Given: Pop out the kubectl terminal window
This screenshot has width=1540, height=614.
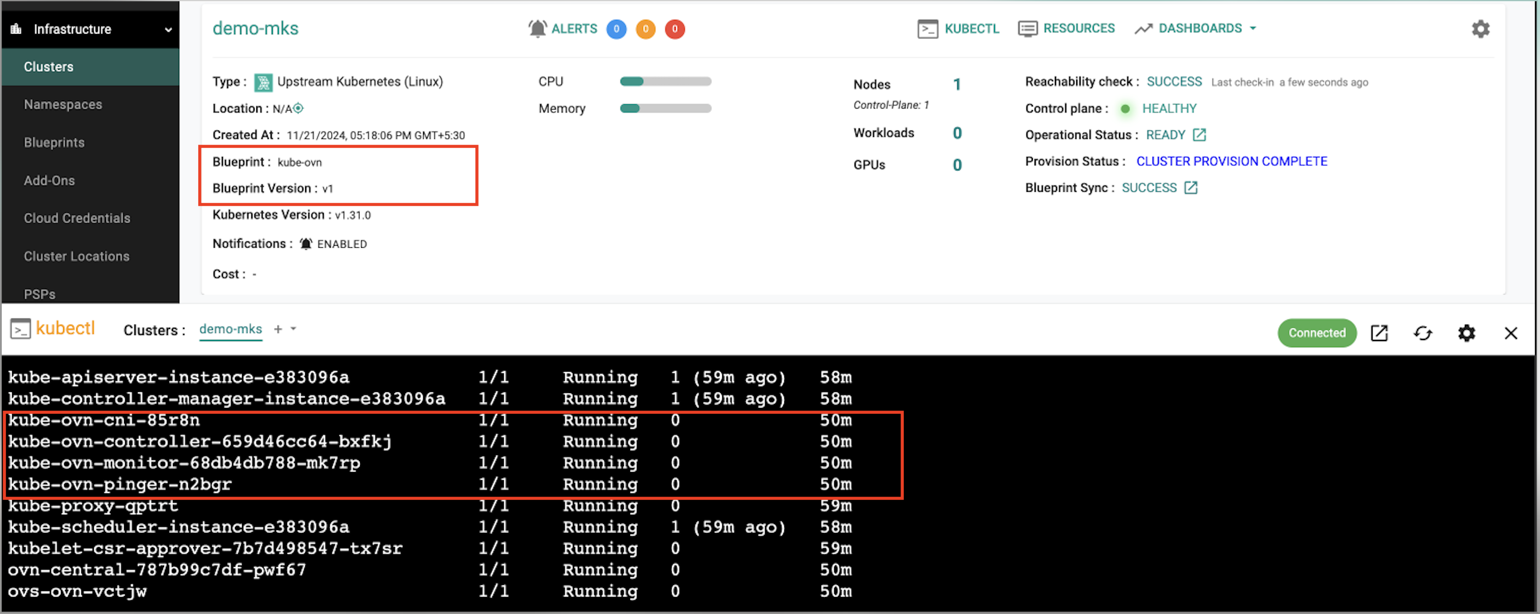Looking at the screenshot, I should coord(1379,333).
